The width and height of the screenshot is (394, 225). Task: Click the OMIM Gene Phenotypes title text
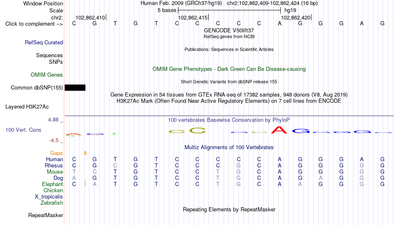[x=229, y=69]
